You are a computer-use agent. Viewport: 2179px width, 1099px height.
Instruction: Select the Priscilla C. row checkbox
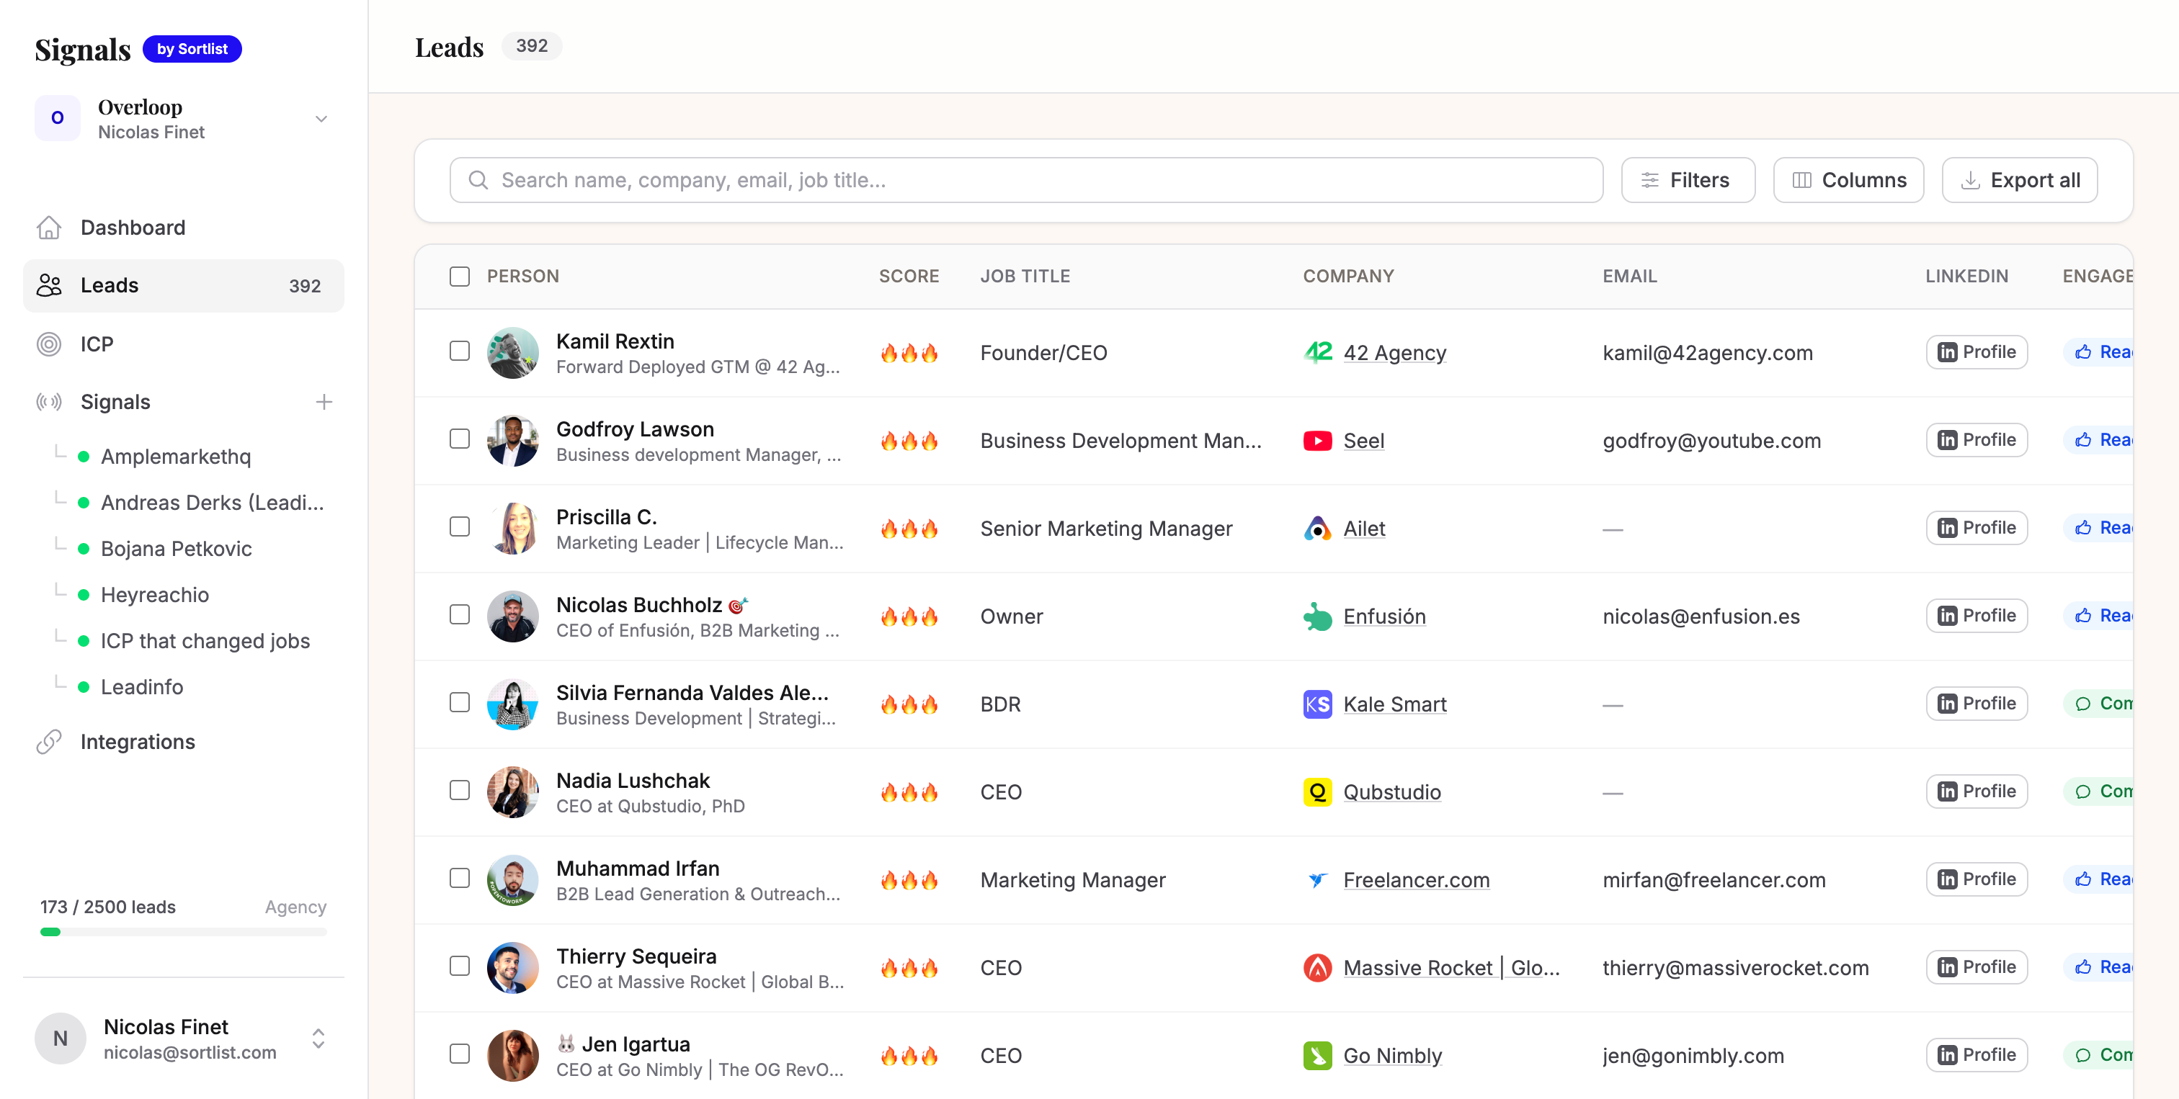[x=459, y=526]
